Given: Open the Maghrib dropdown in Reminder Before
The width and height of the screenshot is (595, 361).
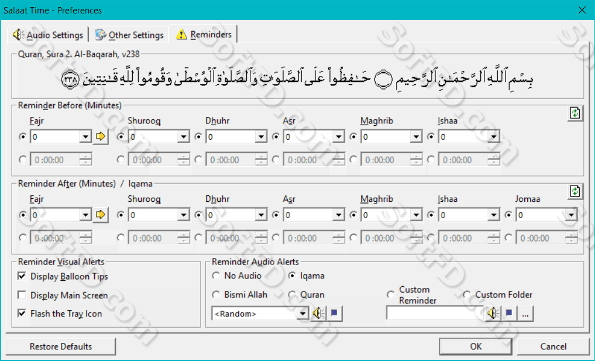Looking at the screenshot, I should click(x=417, y=137).
